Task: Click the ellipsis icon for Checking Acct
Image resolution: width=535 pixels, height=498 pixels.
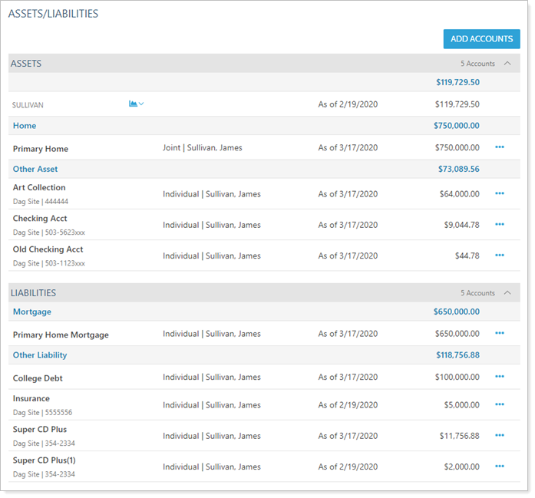Action: (500, 224)
